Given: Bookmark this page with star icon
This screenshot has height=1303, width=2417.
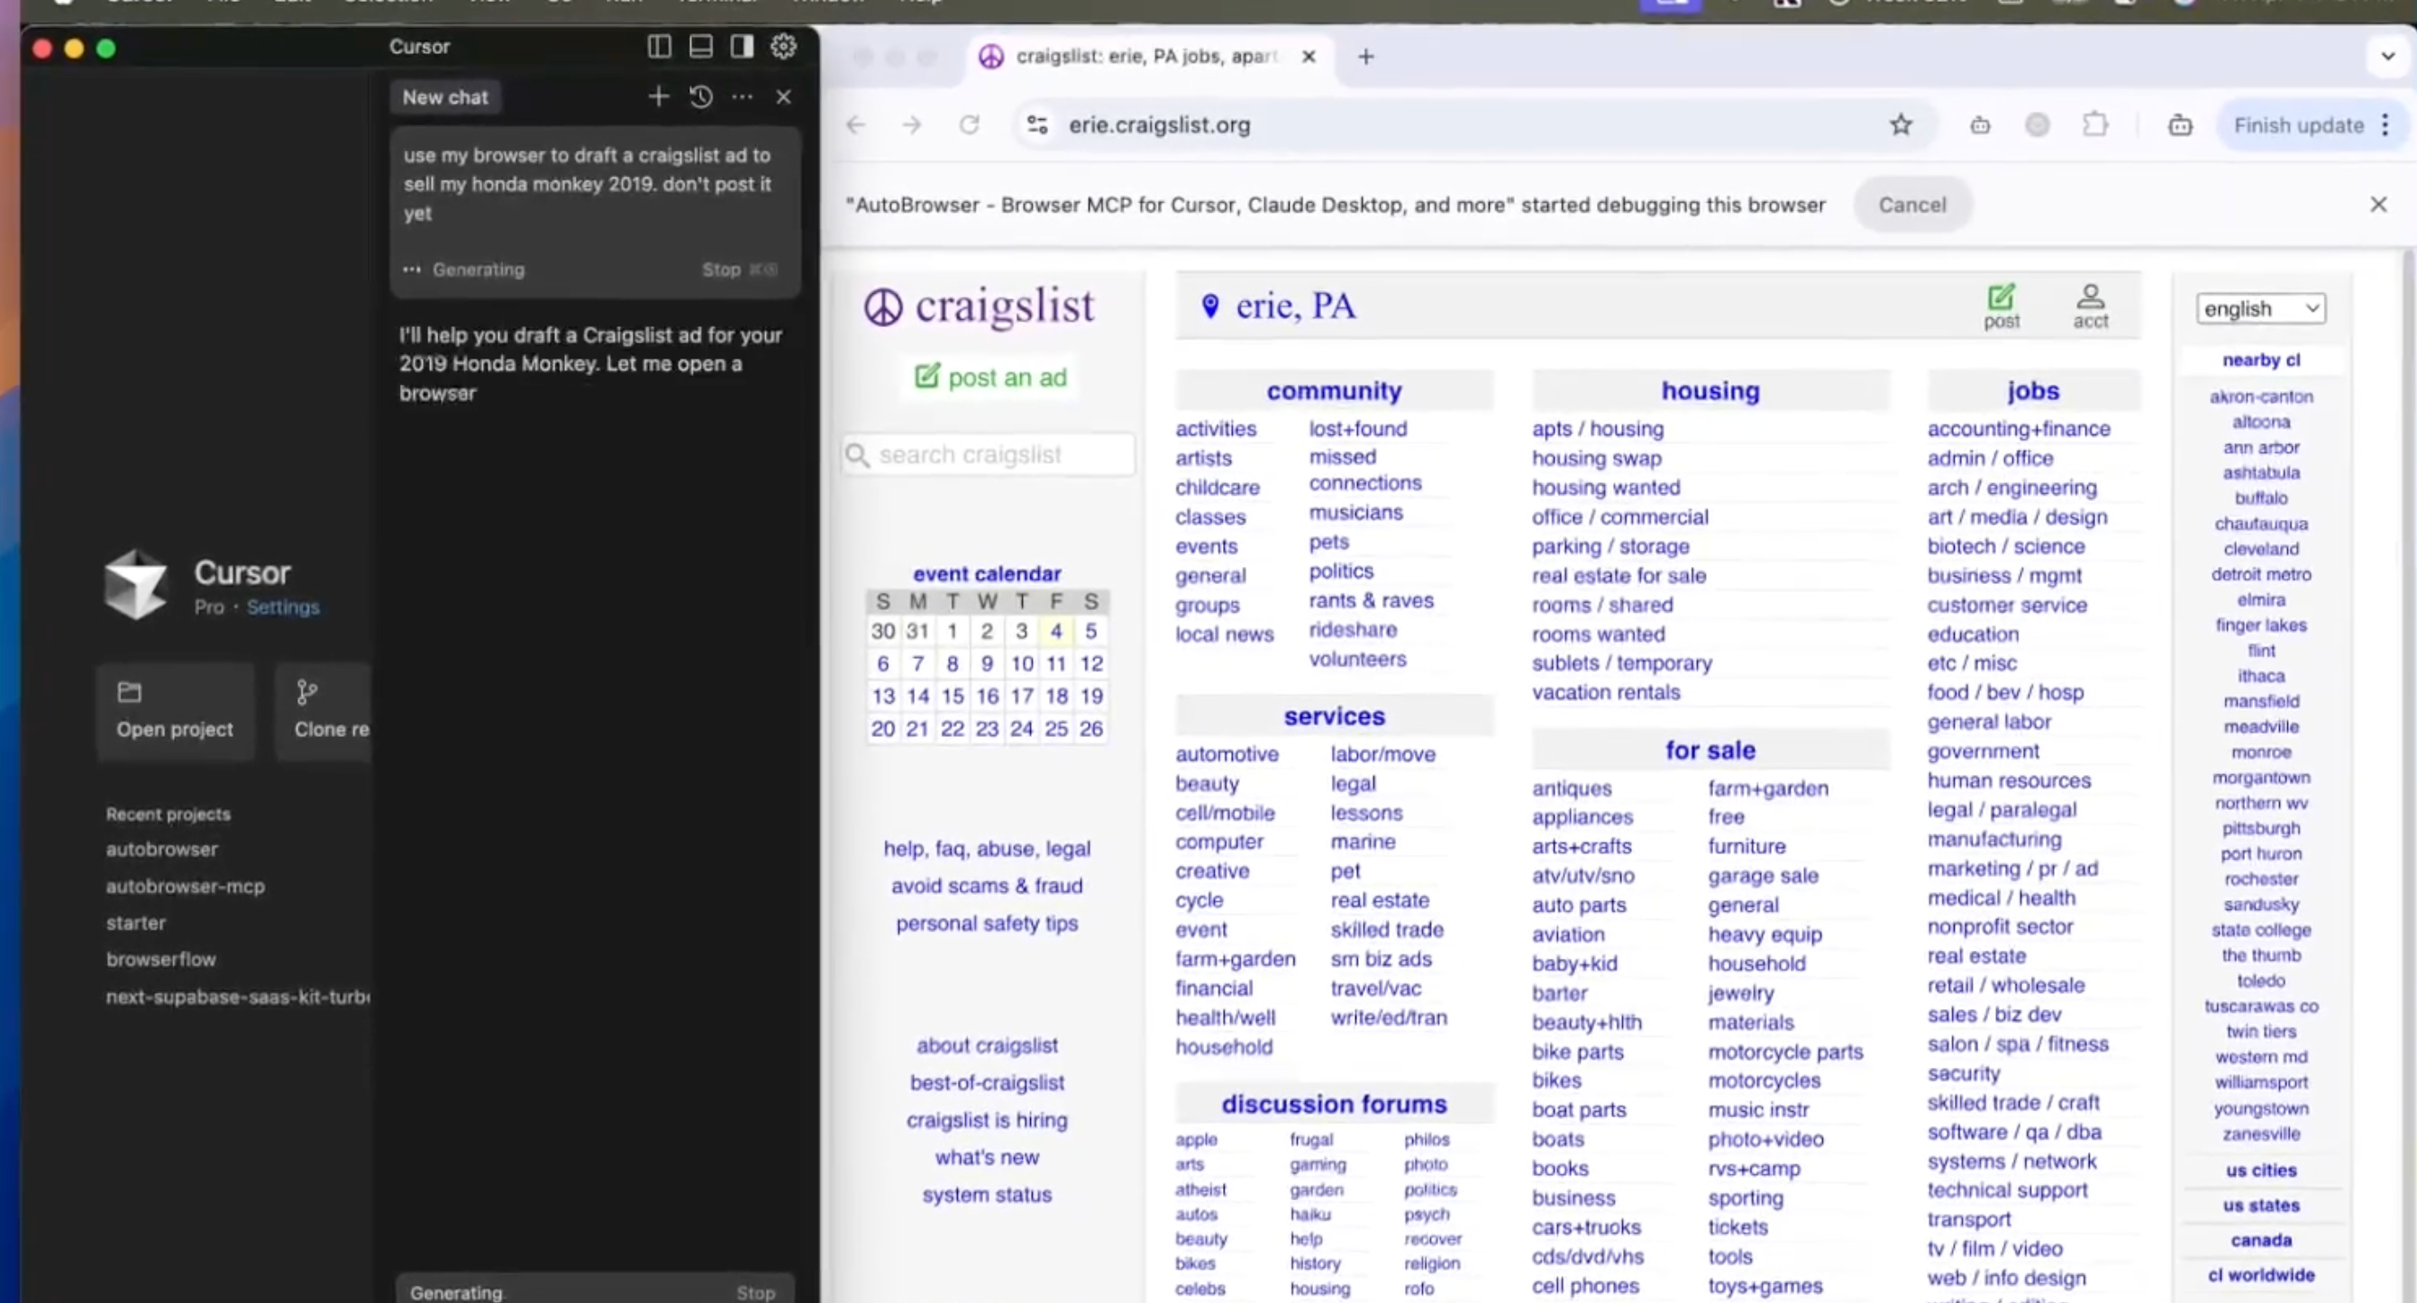Looking at the screenshot, I should (x=1900, y=124).
